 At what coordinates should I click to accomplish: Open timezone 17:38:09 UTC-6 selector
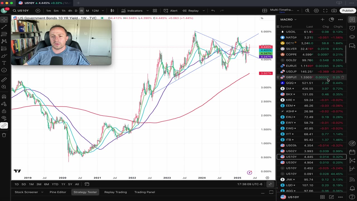coord(250,184)
